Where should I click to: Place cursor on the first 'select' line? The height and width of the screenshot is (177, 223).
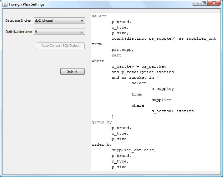point(99,16)
